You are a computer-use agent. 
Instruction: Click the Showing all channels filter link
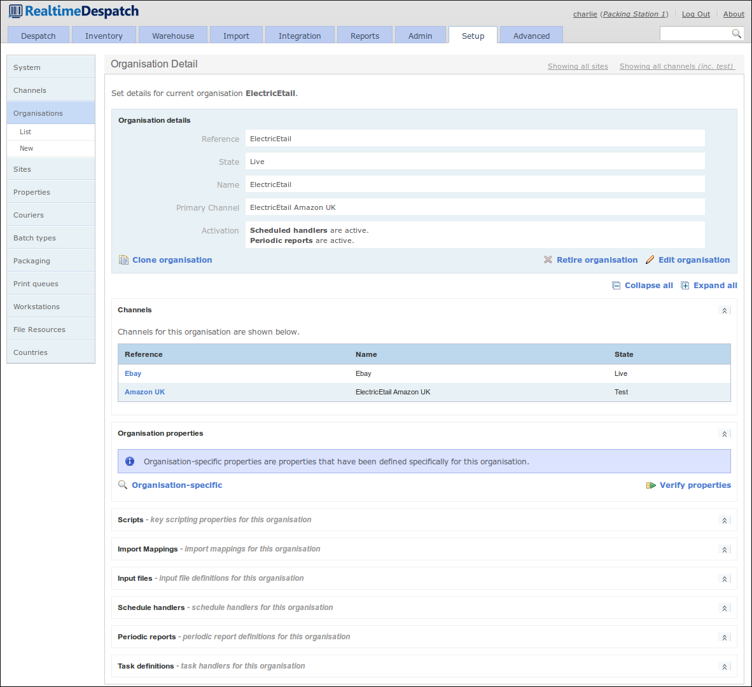pyautogui.click(x=677, y=66)
